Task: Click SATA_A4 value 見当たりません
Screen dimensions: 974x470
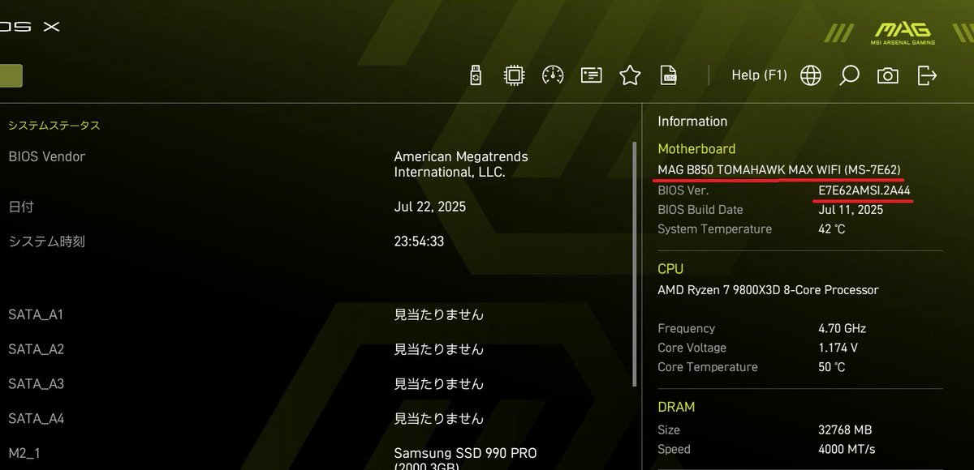Action: tap(439, 419)
